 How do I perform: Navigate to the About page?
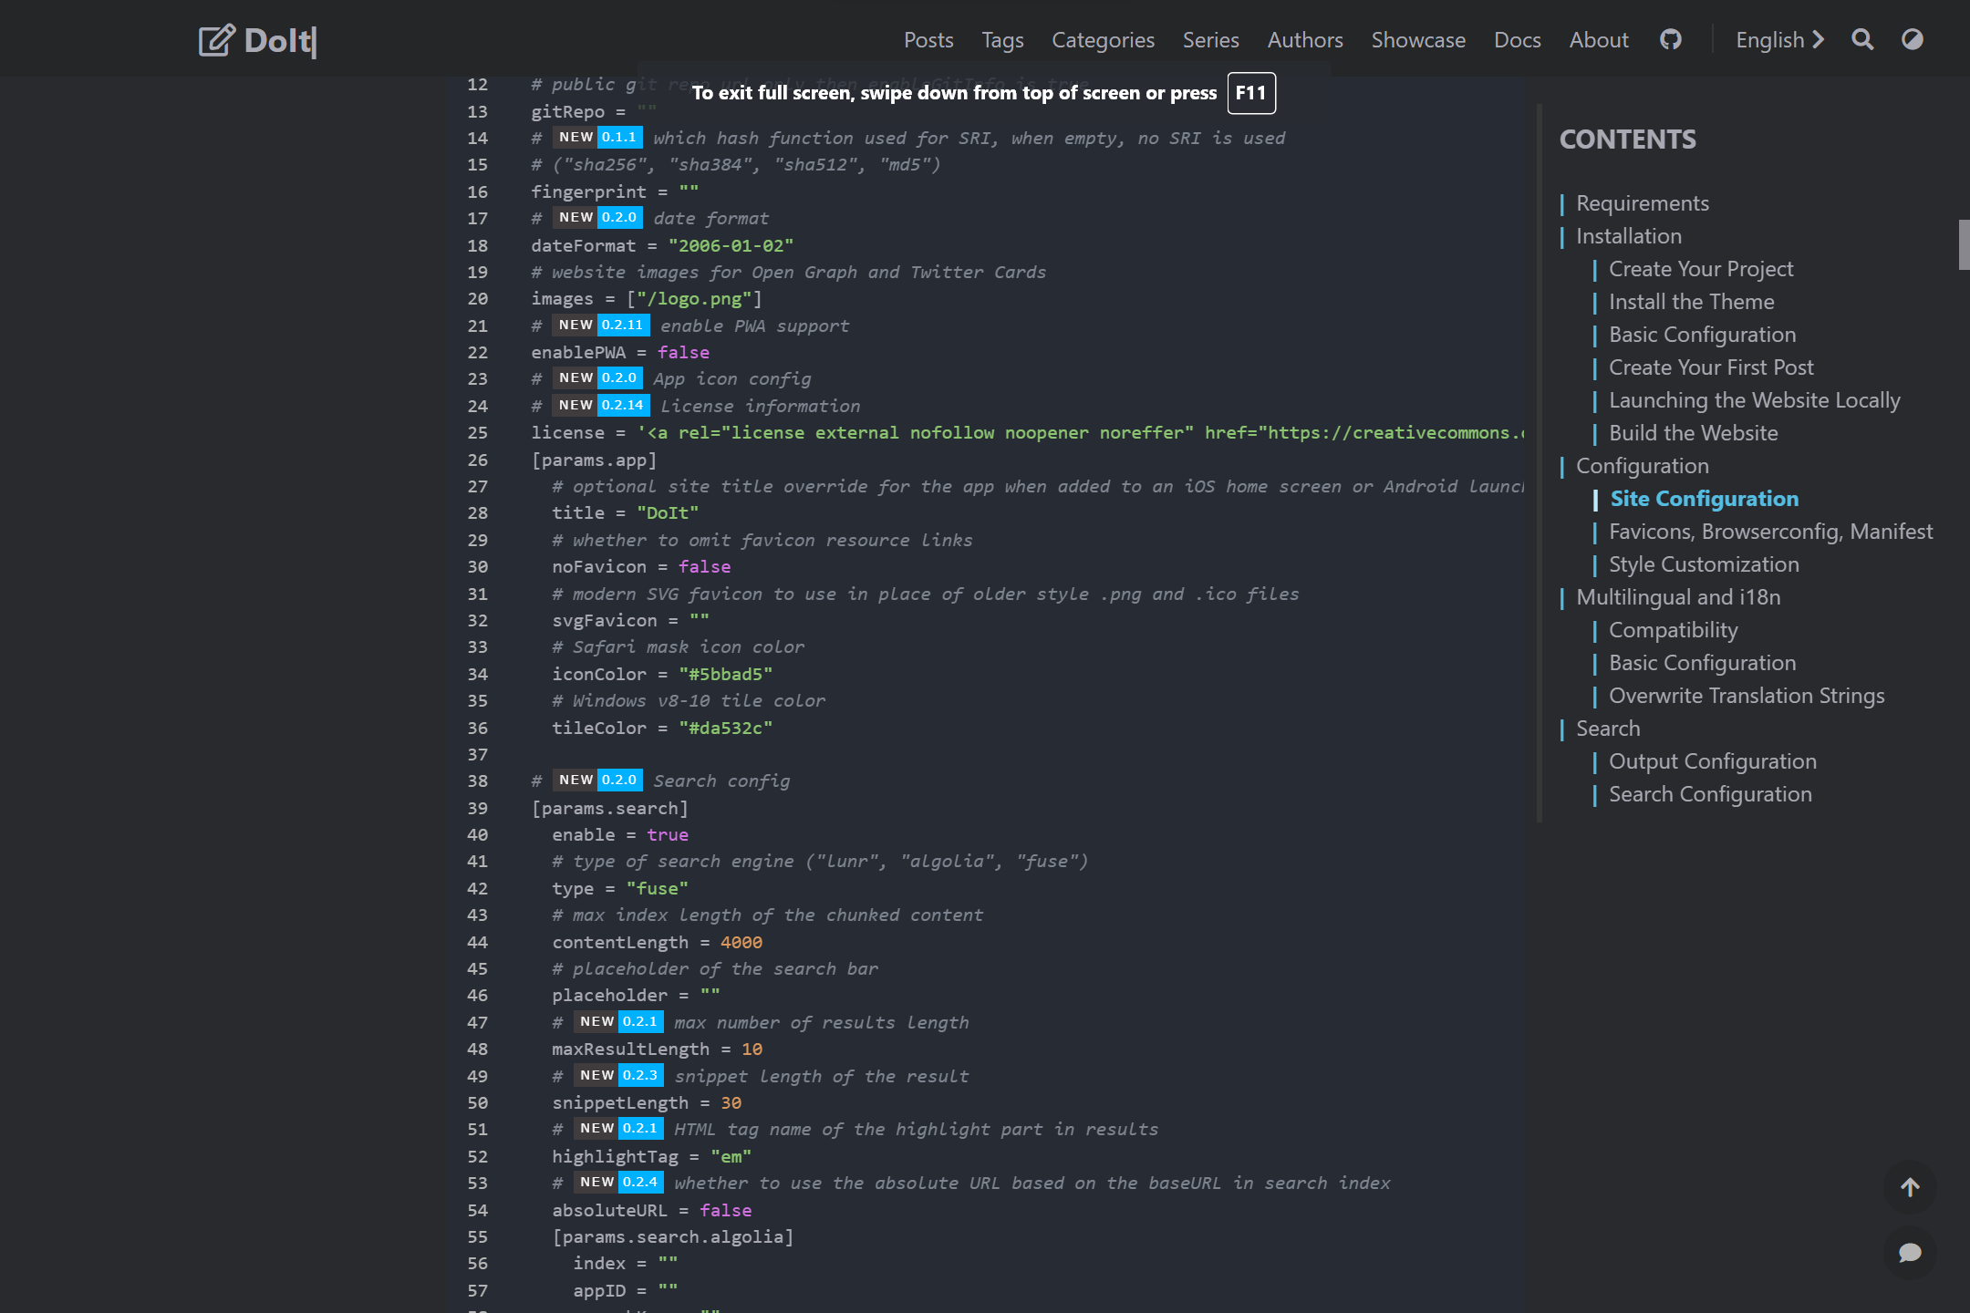point(1598,40)
